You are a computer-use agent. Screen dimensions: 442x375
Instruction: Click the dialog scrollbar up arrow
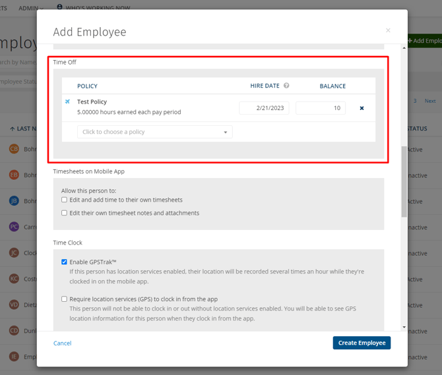[x=404, y=48]
